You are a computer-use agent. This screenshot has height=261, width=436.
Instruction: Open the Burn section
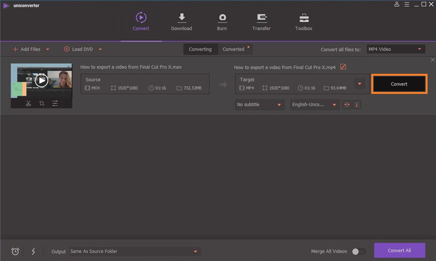pos(222,22)
